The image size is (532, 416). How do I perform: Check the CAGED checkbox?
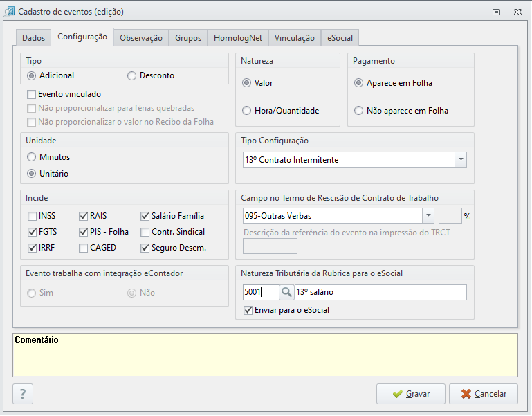coord(83,248)
